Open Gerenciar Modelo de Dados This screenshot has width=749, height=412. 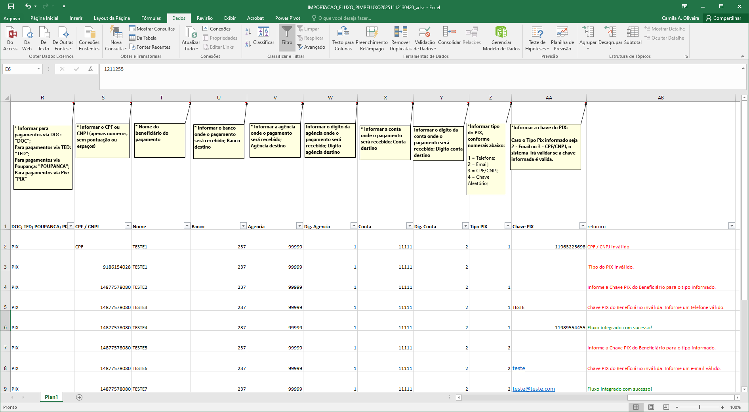(501, 32)
